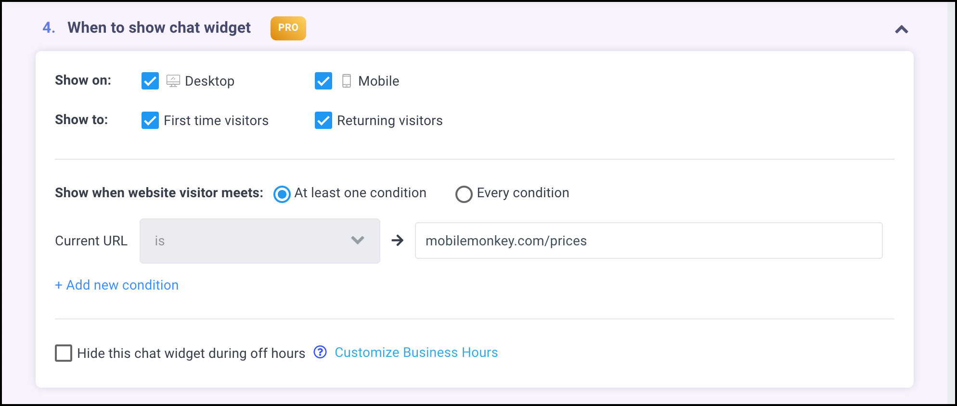The width and height of the screenshot is (957, 406).
Task: Uncheck the Desktop checkbox
Action: pyautogui.click(x=150, y=81)
